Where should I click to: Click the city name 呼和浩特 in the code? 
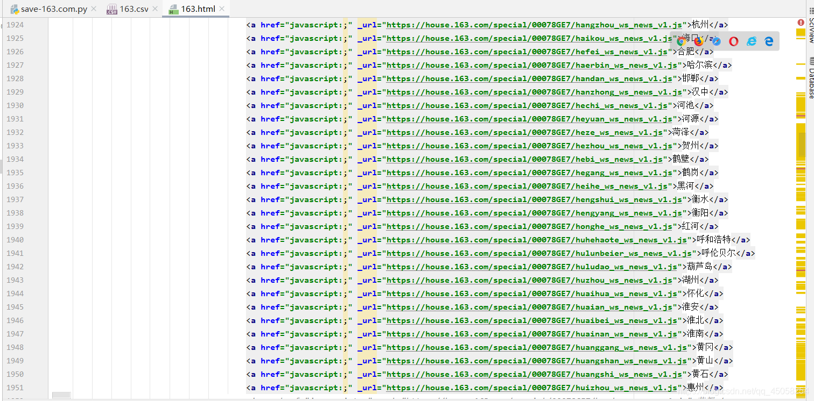point(714,240)
